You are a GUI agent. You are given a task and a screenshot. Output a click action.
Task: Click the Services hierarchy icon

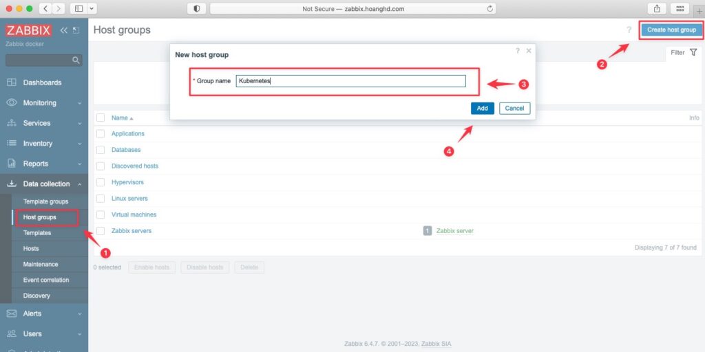tap(12, 123)
